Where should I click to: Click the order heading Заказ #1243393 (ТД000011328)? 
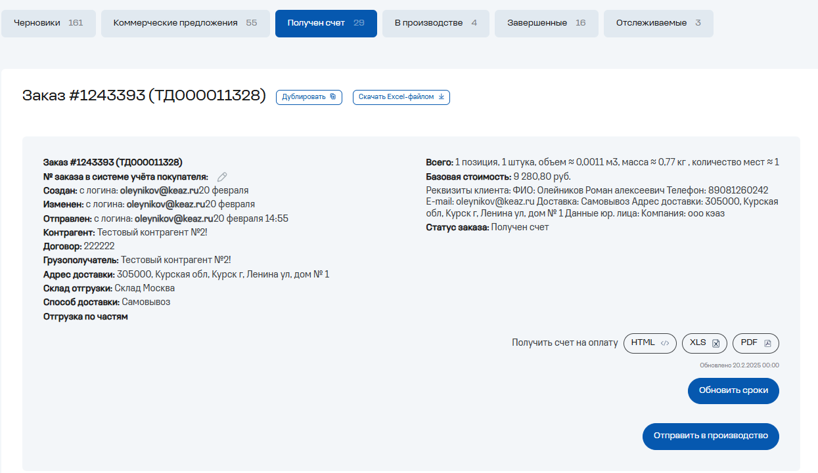click(144, 96)
